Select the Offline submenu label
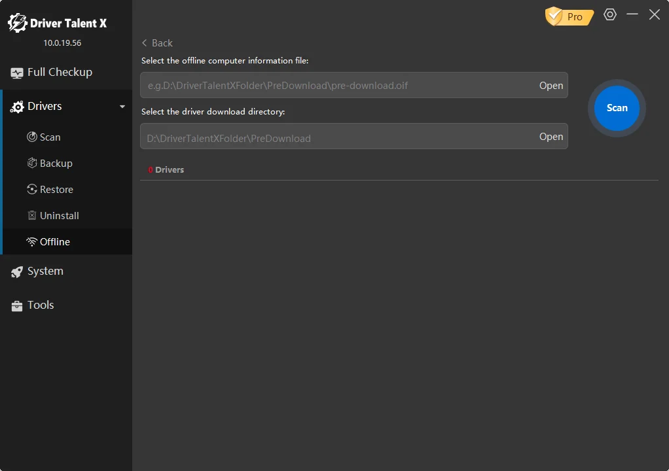This screenshot has width=669, height=471. [x=54, y=241]
